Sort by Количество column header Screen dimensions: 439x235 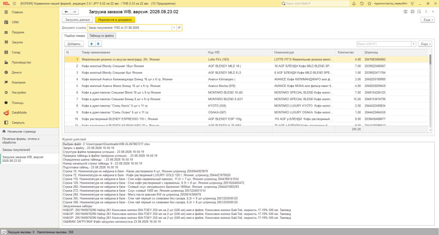(x=349, y=52)
